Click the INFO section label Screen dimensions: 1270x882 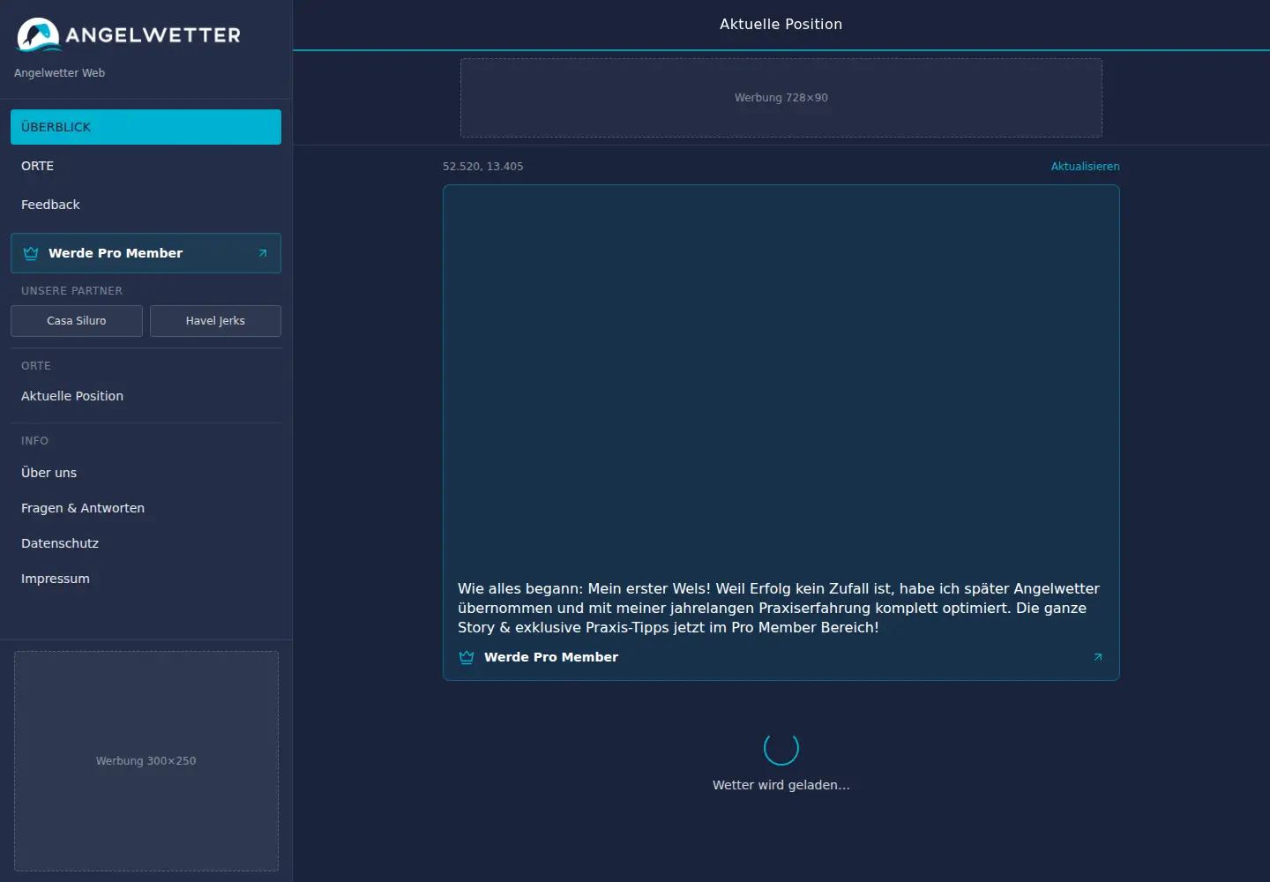[35, 441]
